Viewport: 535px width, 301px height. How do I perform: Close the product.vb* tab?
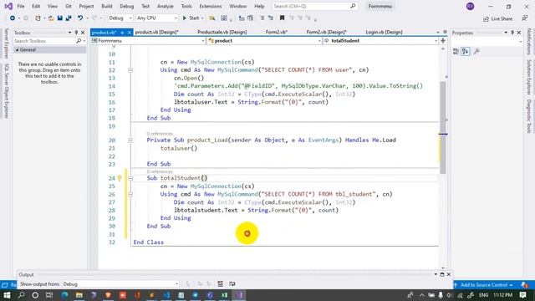[x=130, y=33]
